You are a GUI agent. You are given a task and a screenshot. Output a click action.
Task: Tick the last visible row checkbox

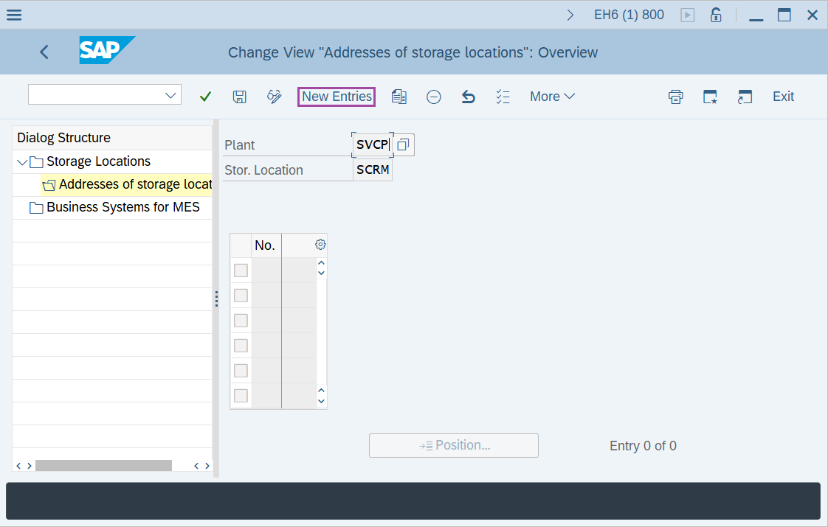(240, 395)
